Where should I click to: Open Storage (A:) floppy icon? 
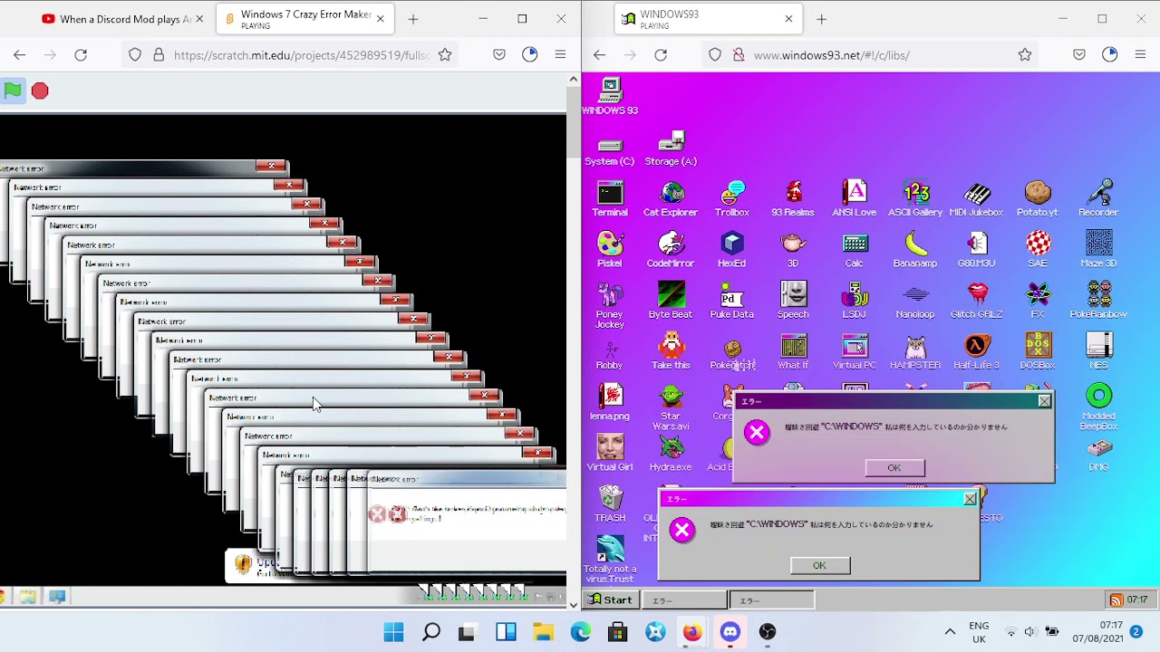pos(671,149)
